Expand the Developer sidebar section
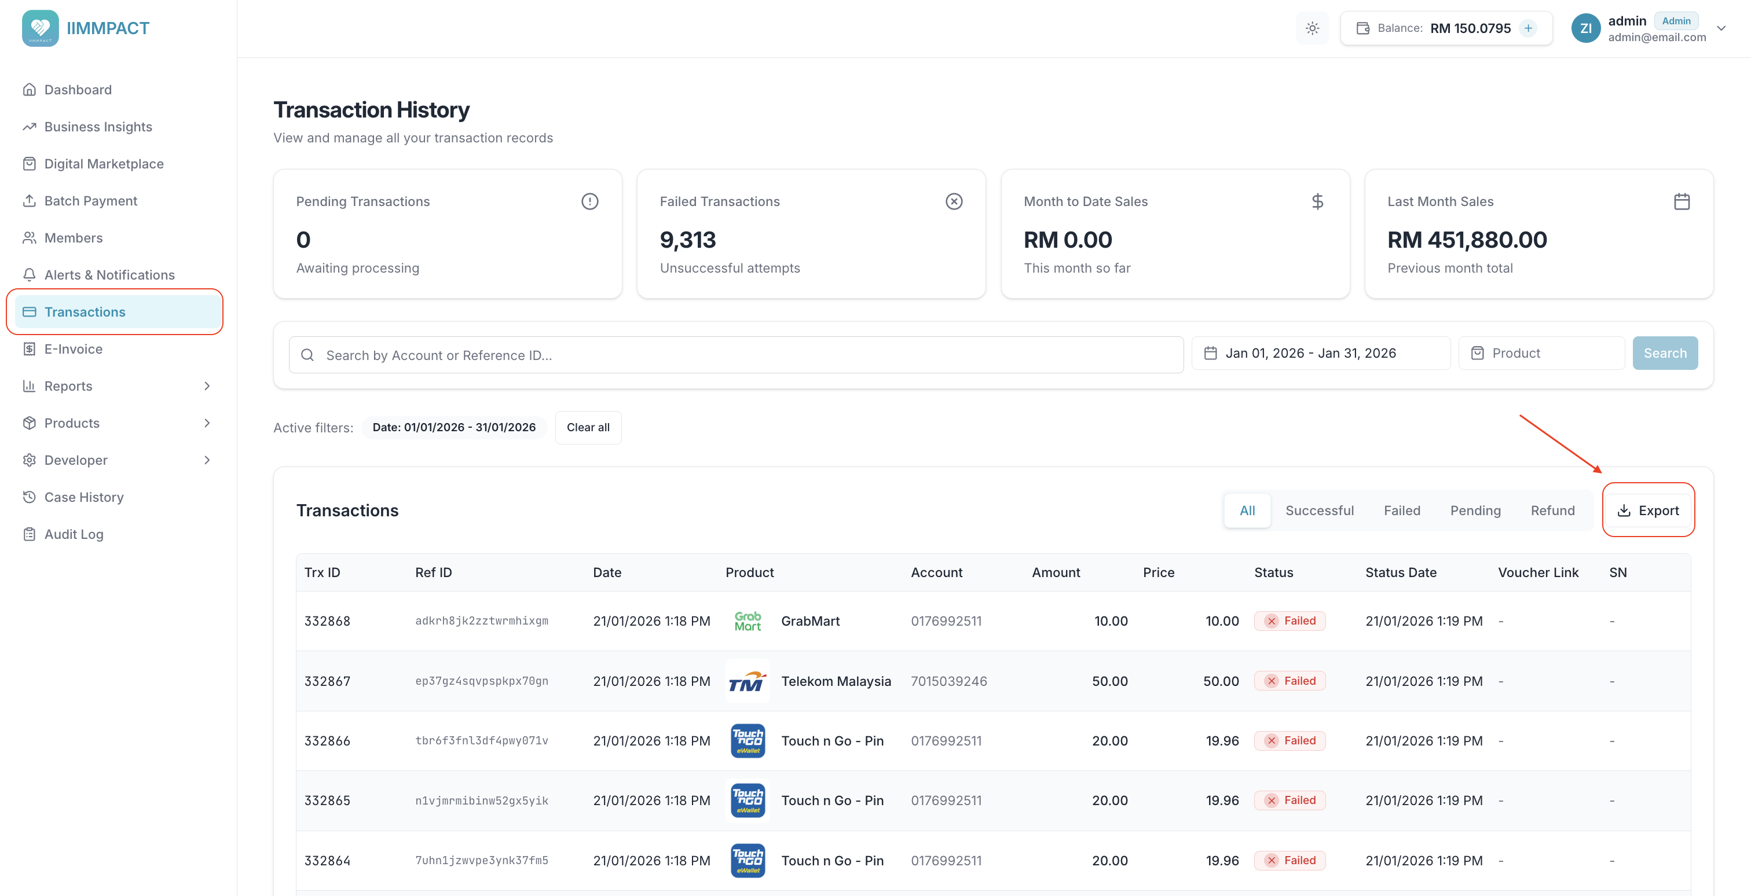The image size is (1751, 896). click(x=75, y=460)
